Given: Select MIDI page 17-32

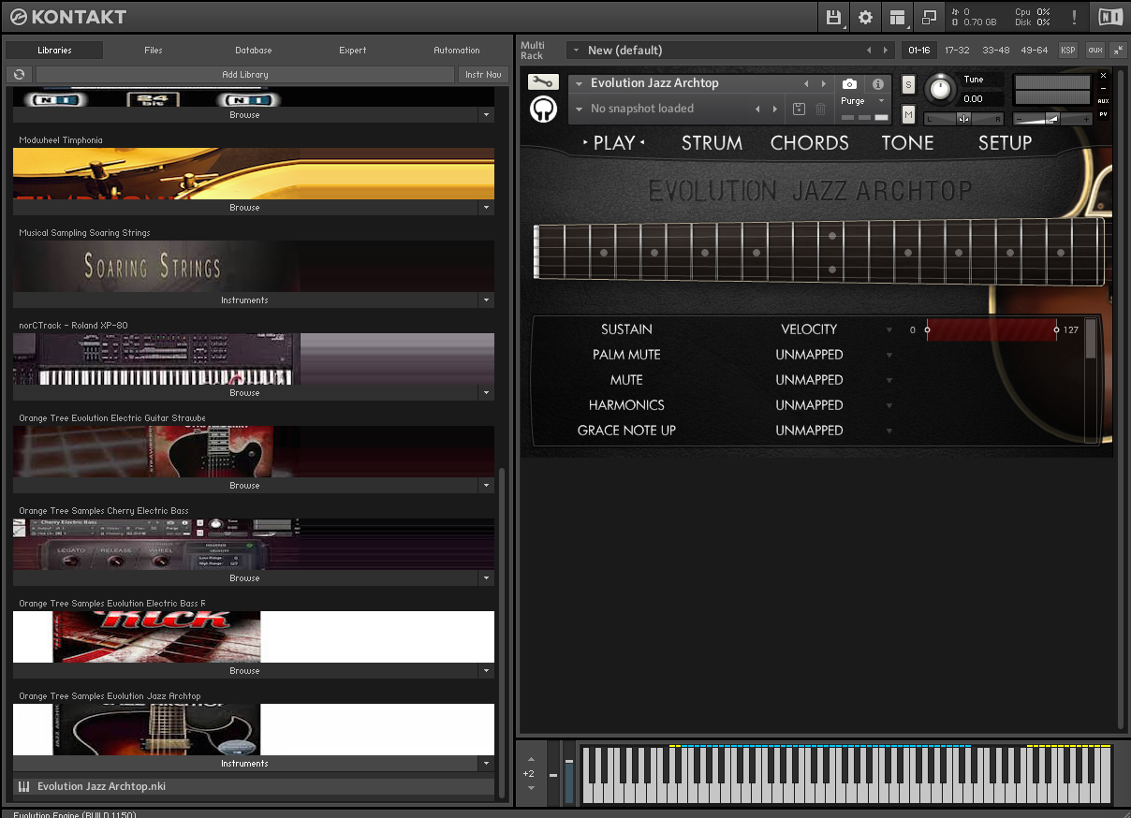Looking at the screenshot, I should (957, 51).
